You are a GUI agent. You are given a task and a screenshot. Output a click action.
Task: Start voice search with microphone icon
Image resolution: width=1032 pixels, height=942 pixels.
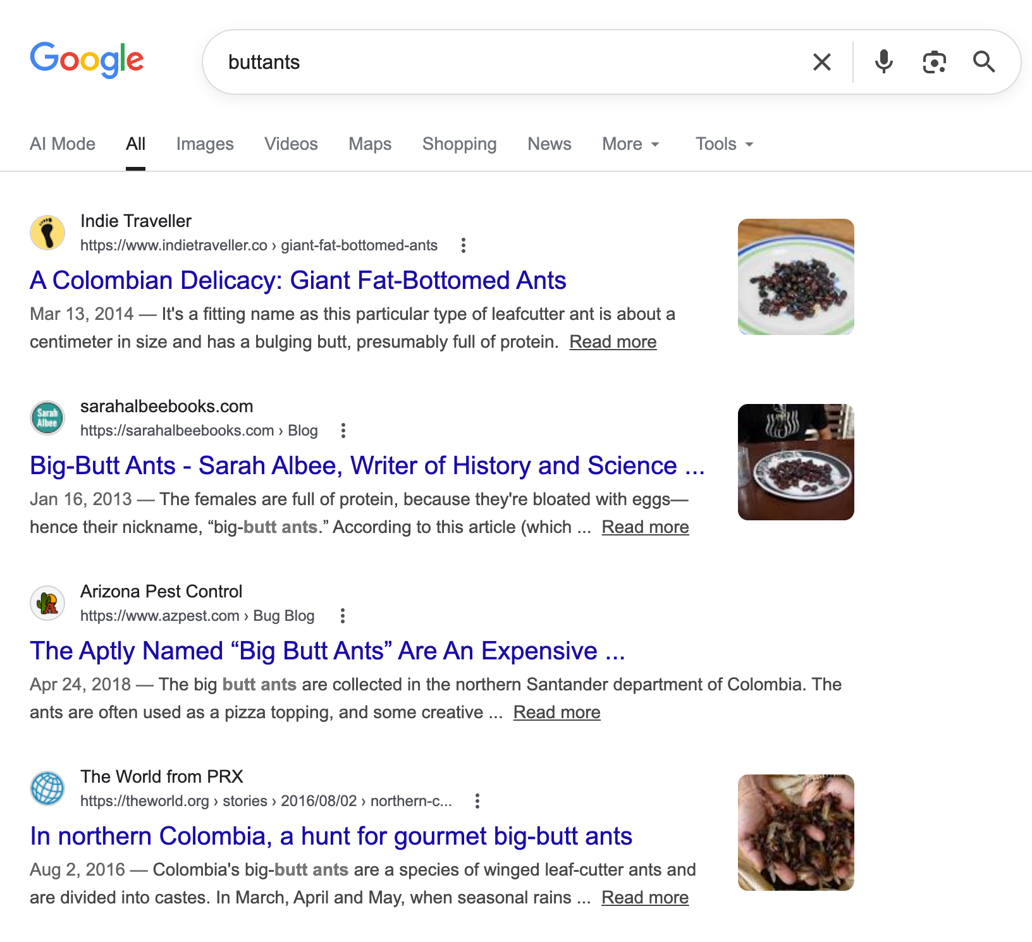(x=883, y=62)
